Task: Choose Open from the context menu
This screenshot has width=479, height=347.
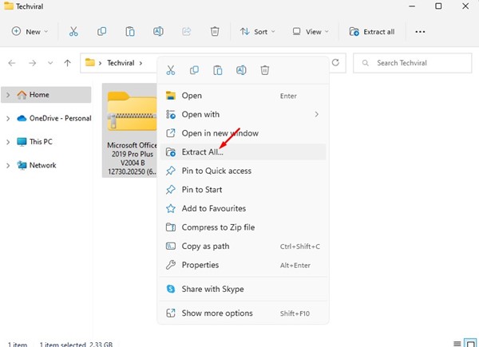Action: tap(243, 96)
